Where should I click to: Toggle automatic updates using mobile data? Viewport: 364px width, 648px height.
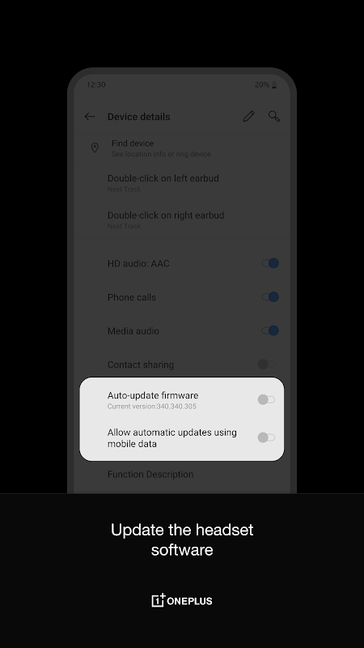pyautogui.click(x=266, y=437)
